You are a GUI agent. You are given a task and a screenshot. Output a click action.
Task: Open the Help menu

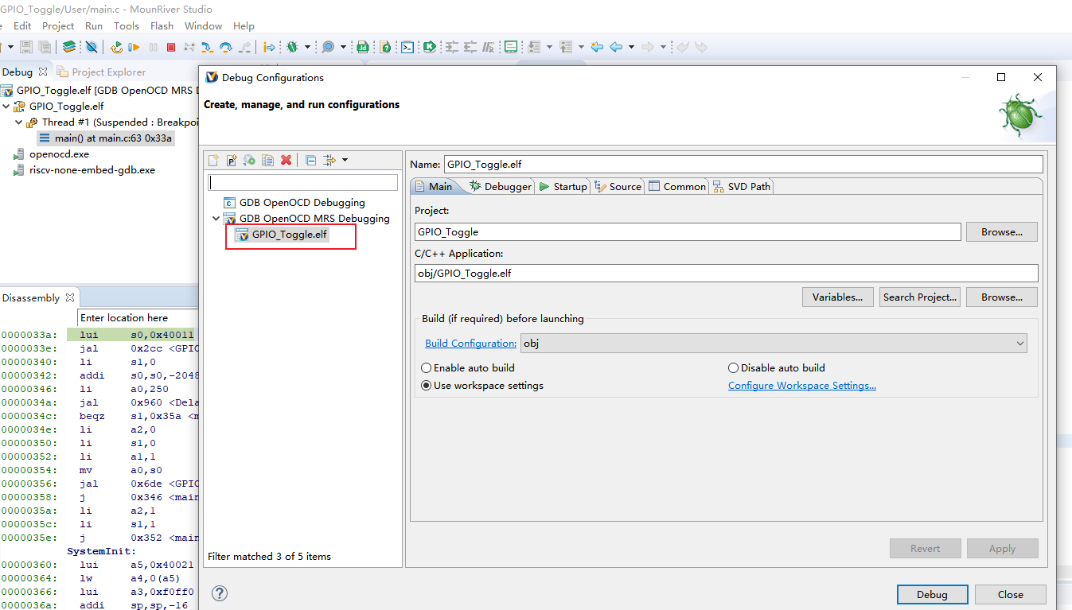click(x=244, y=25)
